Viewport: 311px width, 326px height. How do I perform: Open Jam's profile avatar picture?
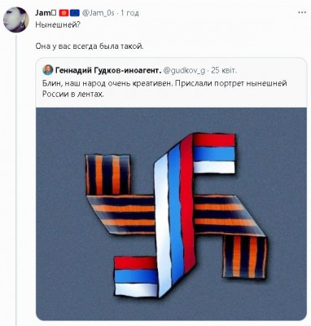click(16, 20)
